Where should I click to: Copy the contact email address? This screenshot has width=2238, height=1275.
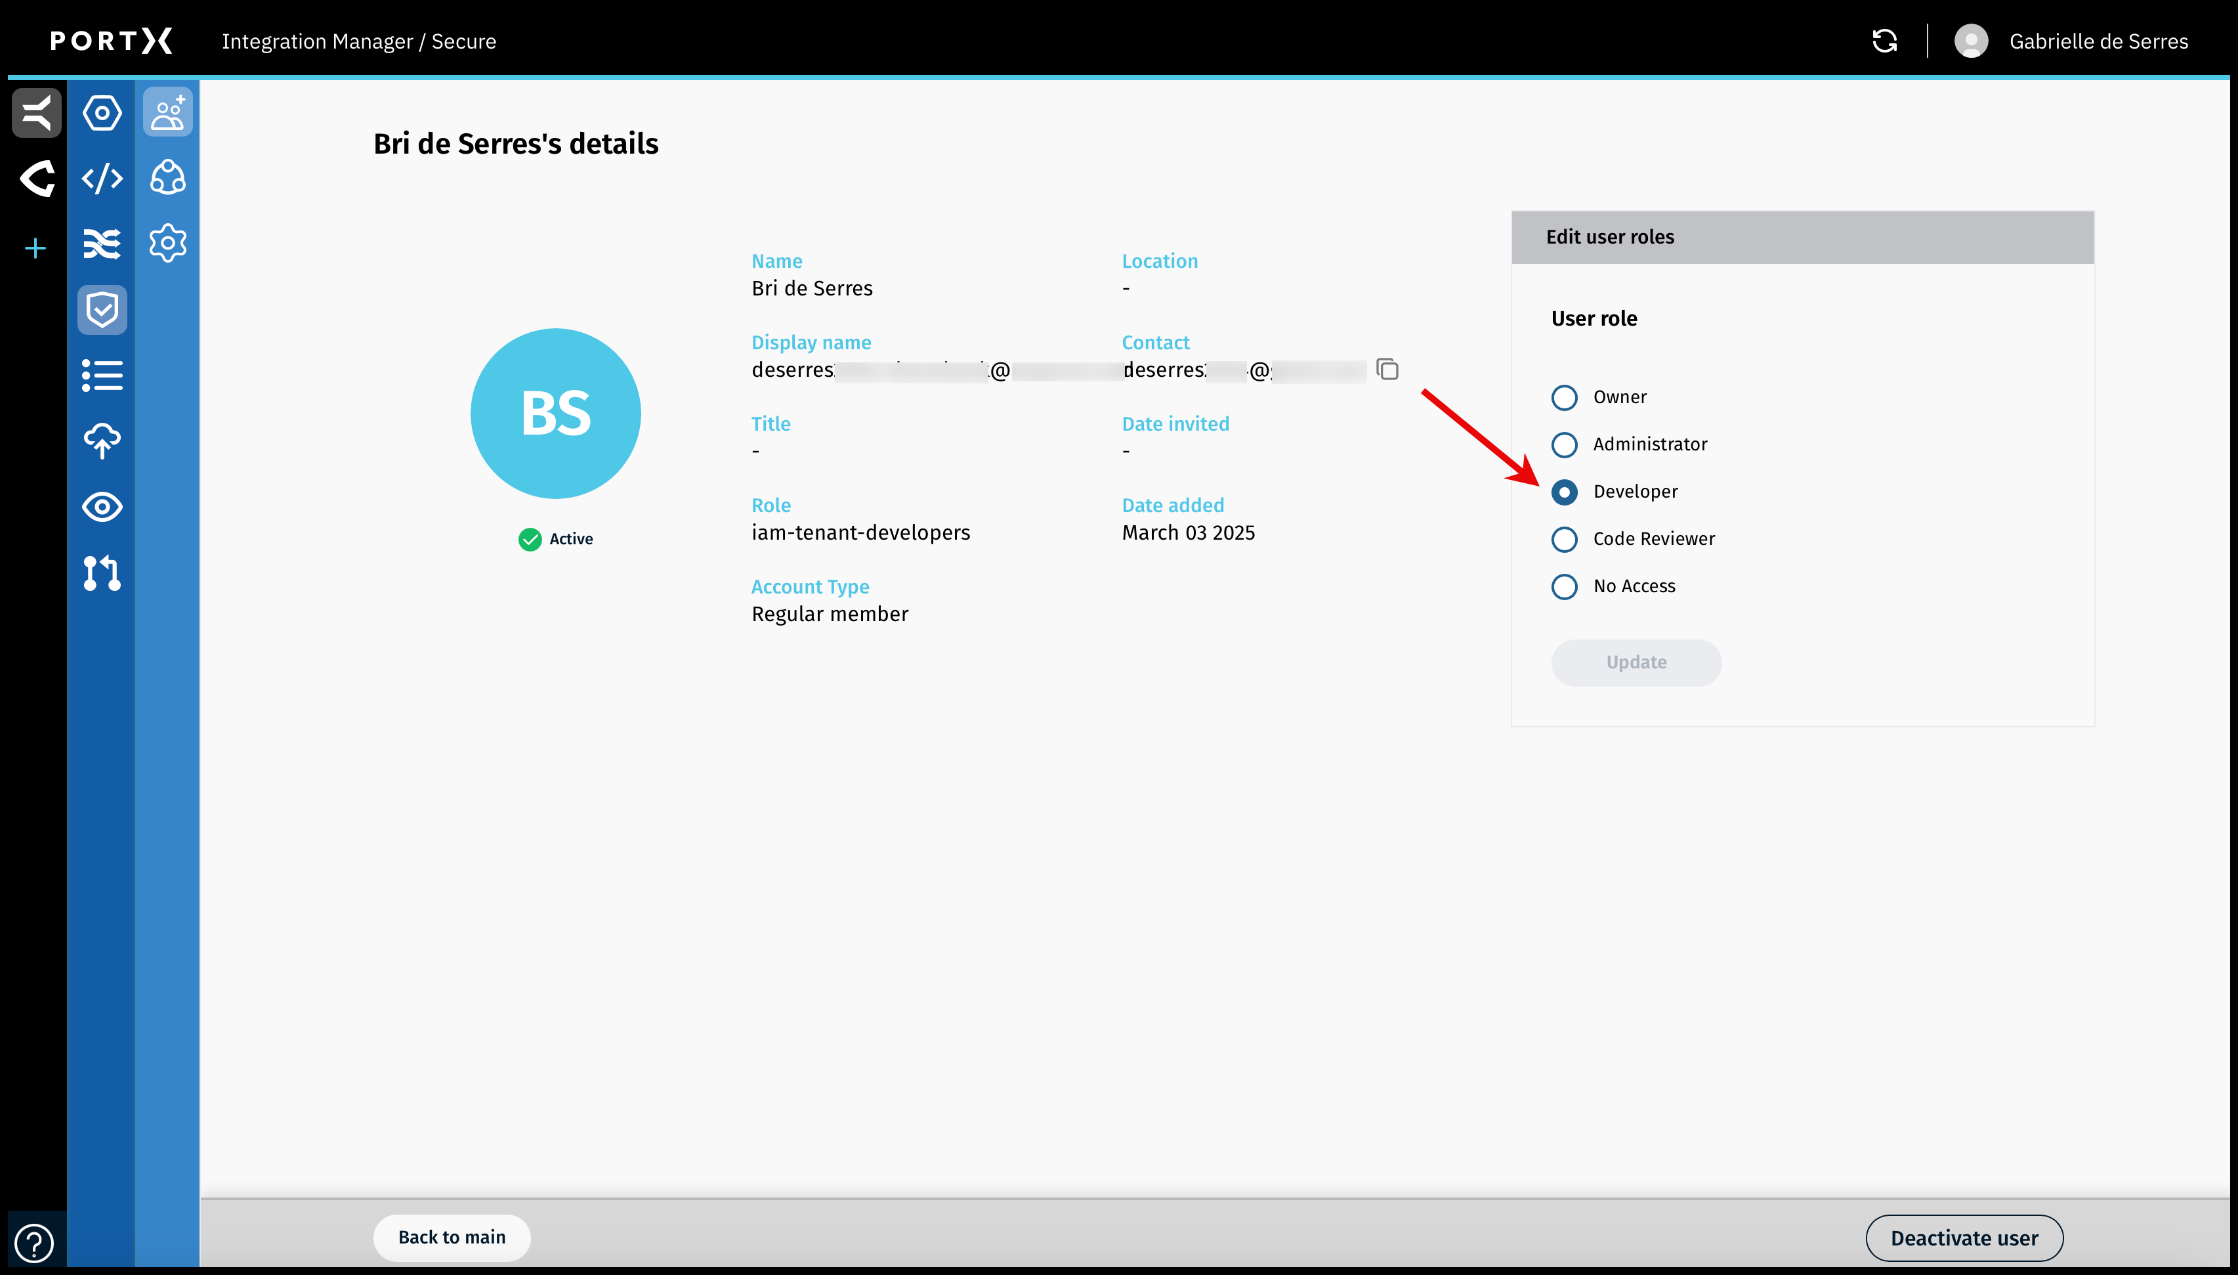1387,370
